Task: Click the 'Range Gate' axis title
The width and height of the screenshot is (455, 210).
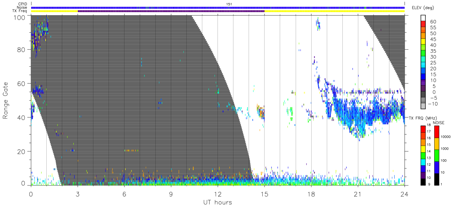Action: [x=6, y=100]
